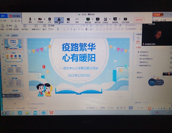Collapse the Fill (填充) section in panel
This screenshot has width=172, height=133.
click(138, 47)
